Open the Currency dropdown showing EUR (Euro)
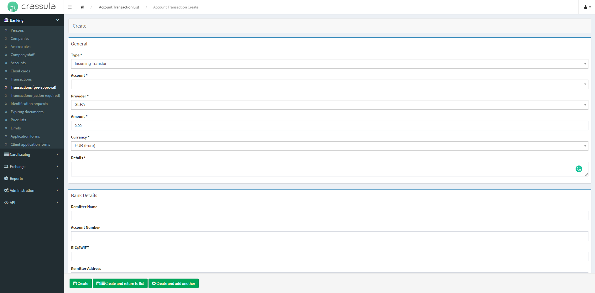The height and width of the screenshot is (293, 595). [x=329, y=146]
